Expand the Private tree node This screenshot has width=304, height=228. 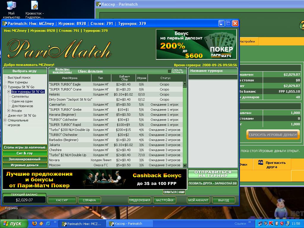(9, 111)
